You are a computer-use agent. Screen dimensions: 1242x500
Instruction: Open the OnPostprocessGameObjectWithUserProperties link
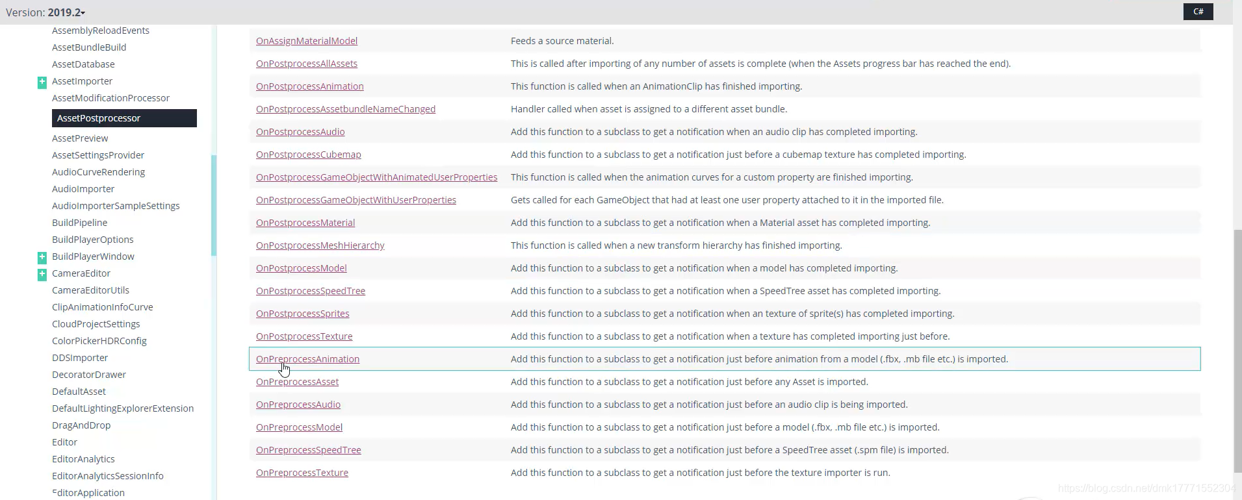coord(356,200)
